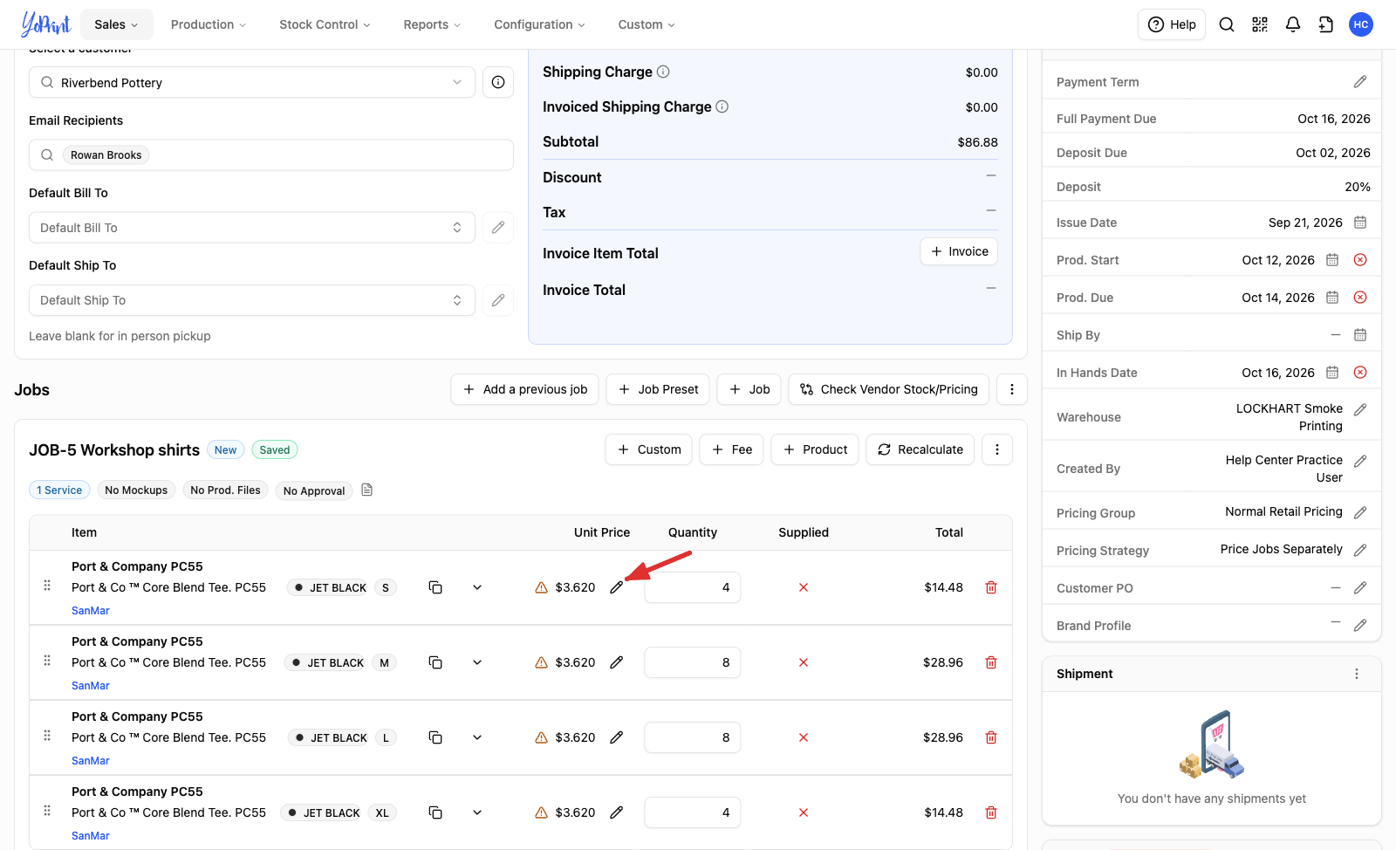1396x850 pixels.
Task: Open the Production menu
Action: (x=209, y=24)
